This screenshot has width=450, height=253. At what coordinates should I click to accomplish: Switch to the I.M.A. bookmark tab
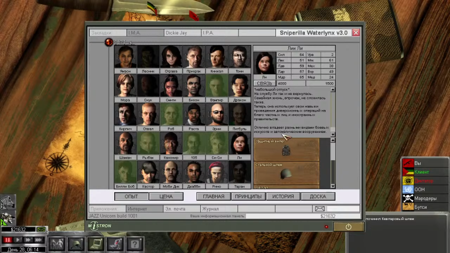click(145, 33)
